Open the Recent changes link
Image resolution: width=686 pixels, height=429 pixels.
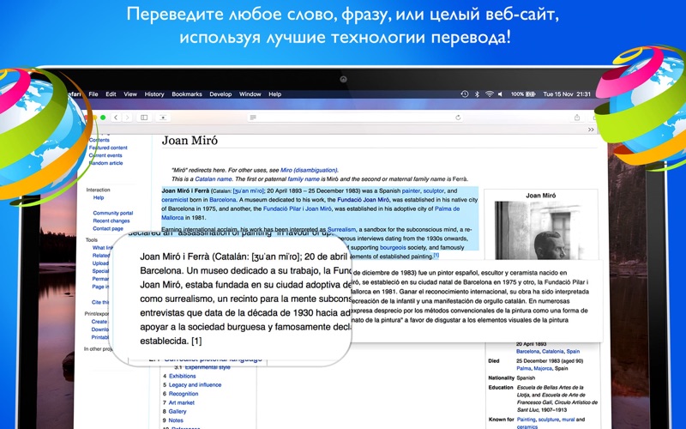click(x=111, y=221)
